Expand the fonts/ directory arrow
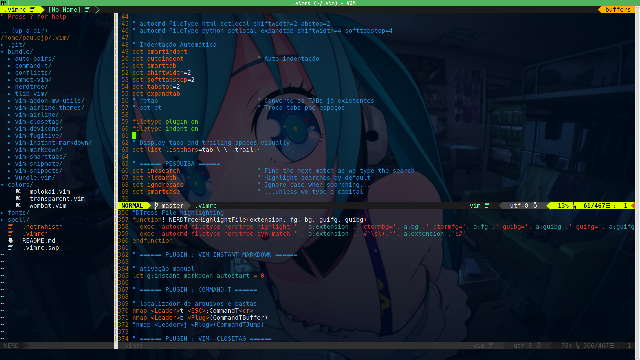 coord(2,213)
